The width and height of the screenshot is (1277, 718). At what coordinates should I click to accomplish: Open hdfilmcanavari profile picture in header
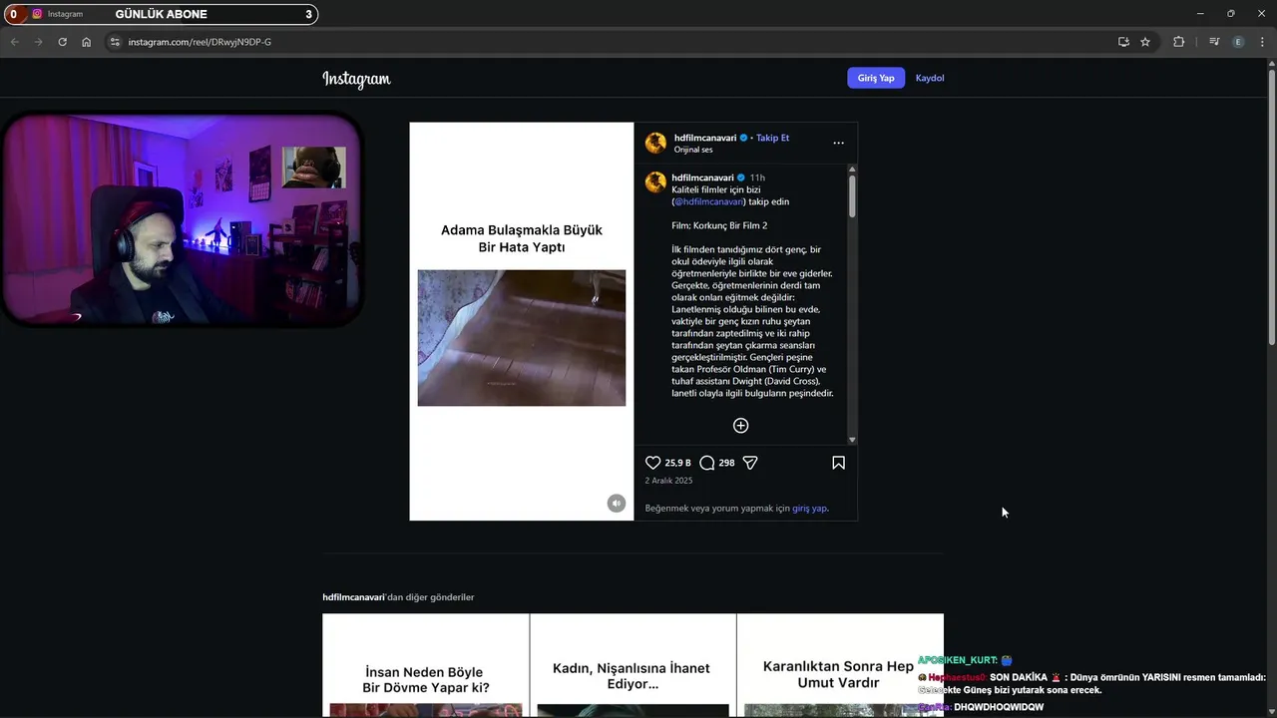[x=655, y=143]
